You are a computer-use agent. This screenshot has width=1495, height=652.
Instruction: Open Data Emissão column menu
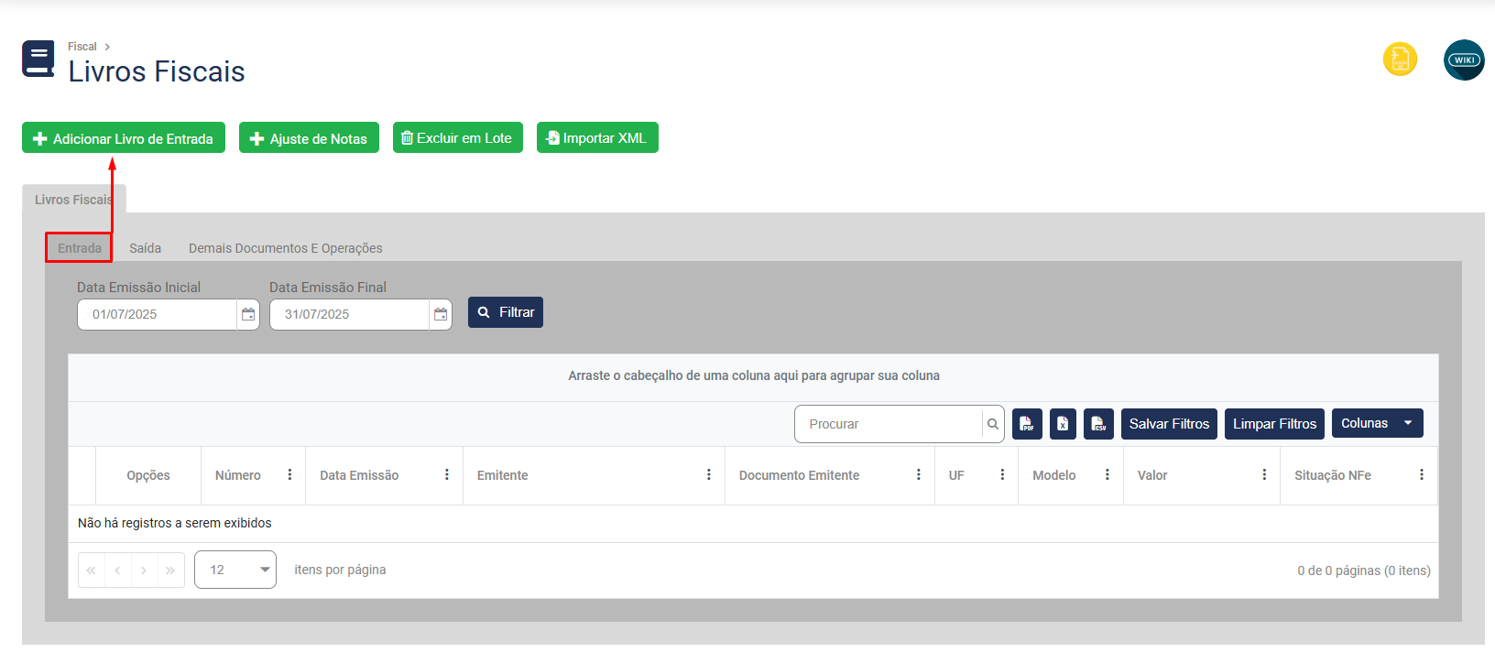point(447,475)
